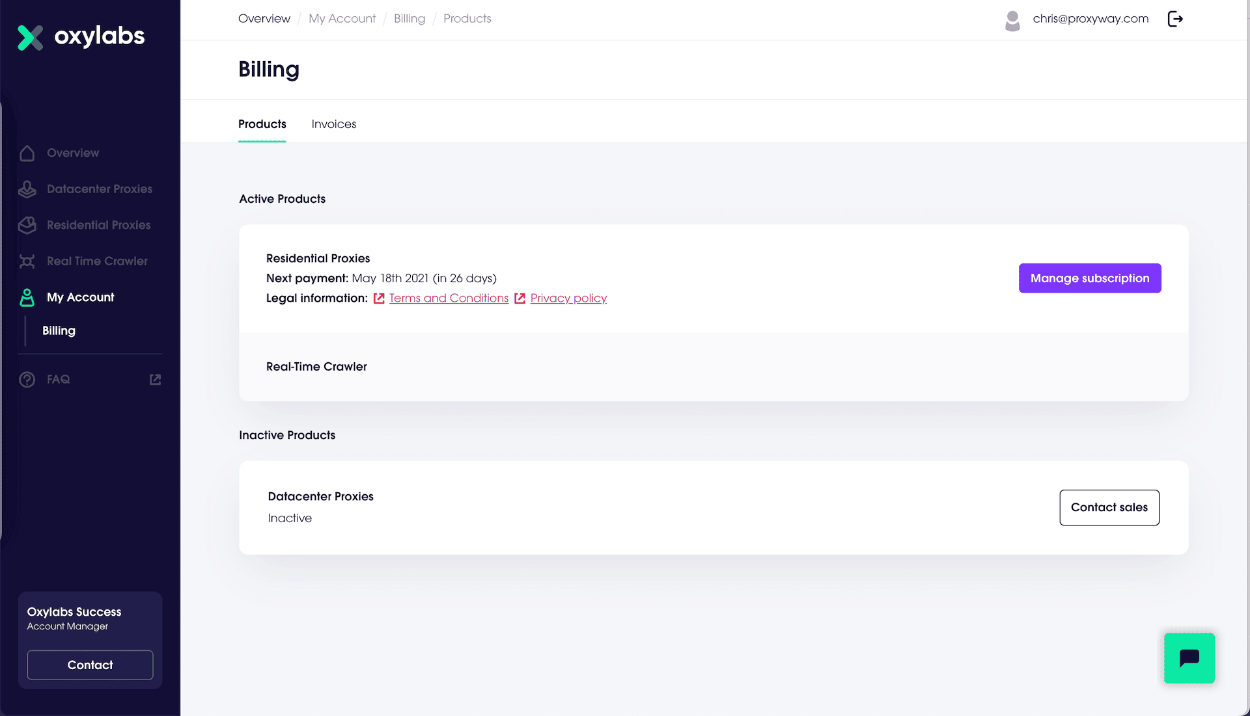
Task: Open the chat widget
Action: (x=1189, y=657)
